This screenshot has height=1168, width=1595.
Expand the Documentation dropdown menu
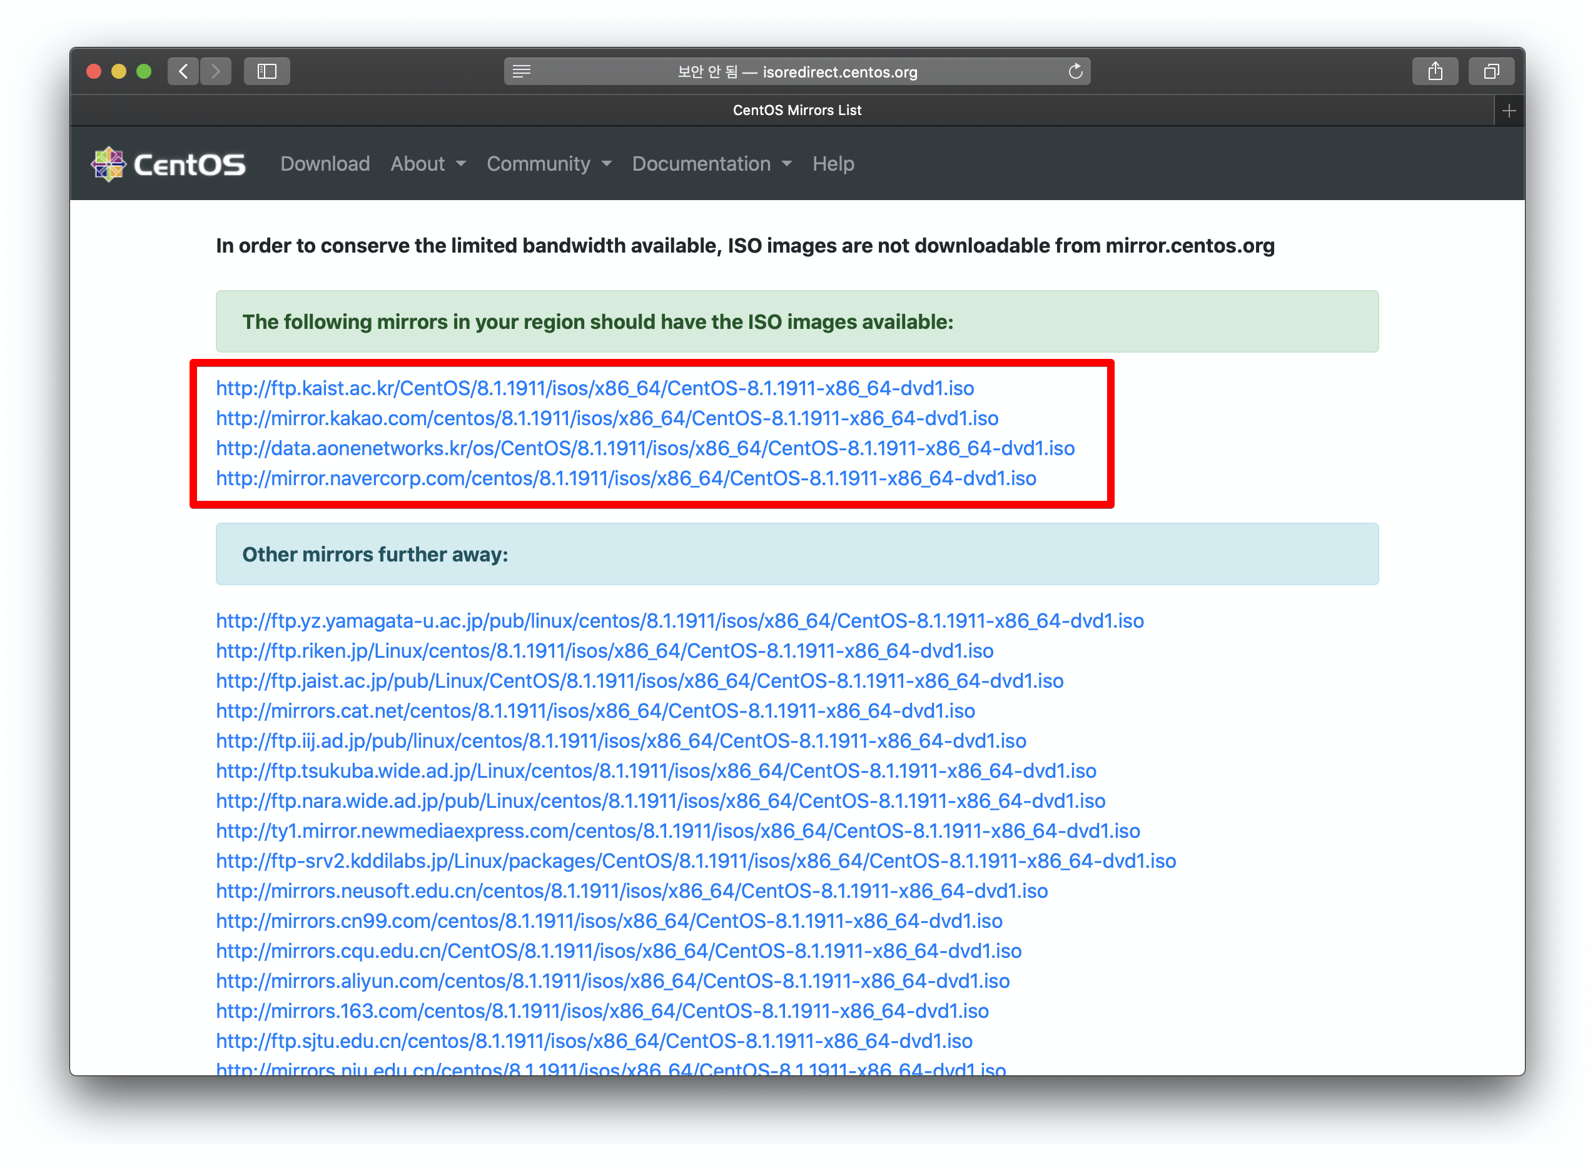coord(711,164)
